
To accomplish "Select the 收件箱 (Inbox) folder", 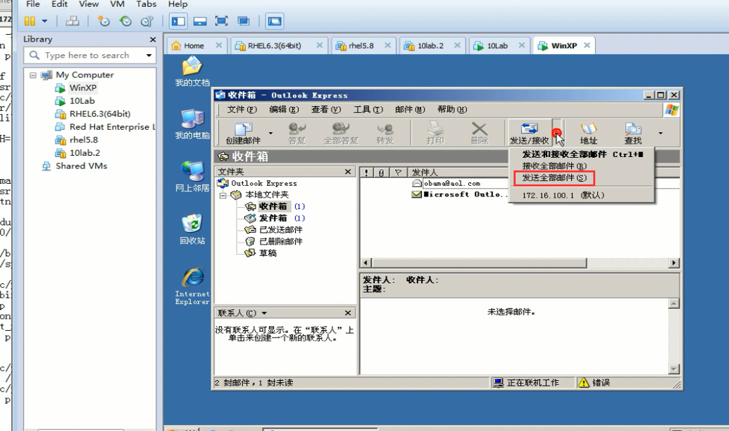I will [x=273, y=206].
